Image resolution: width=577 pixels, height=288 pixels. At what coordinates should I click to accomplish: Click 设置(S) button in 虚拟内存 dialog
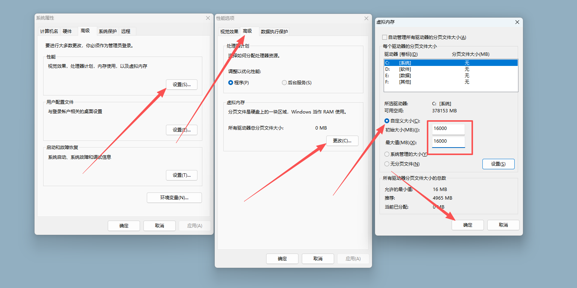point(498,164)
